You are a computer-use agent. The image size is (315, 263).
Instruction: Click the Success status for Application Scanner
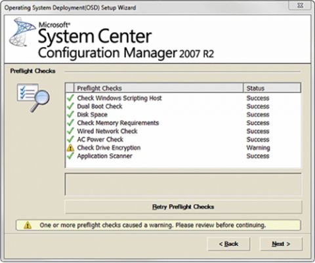point(258,156)
